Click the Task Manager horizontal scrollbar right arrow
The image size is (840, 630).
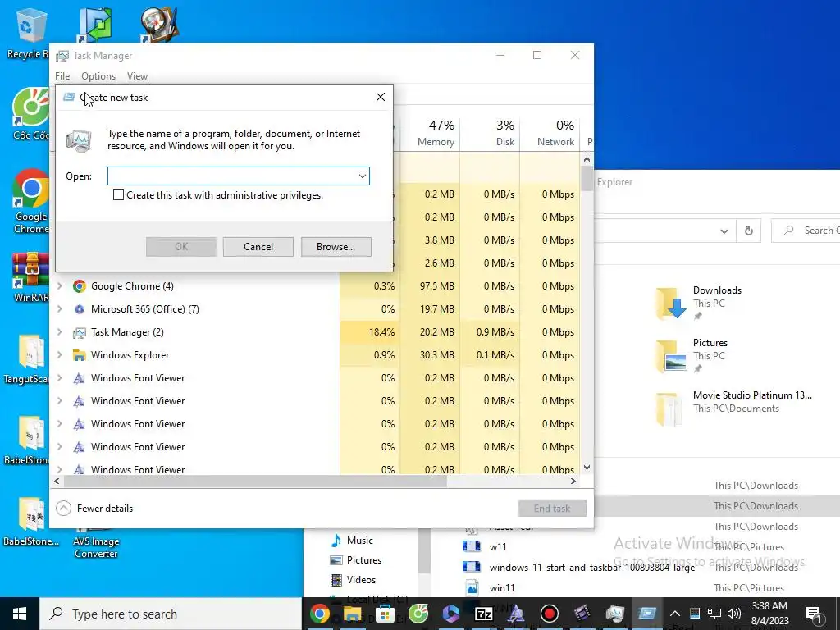[573, 481]
